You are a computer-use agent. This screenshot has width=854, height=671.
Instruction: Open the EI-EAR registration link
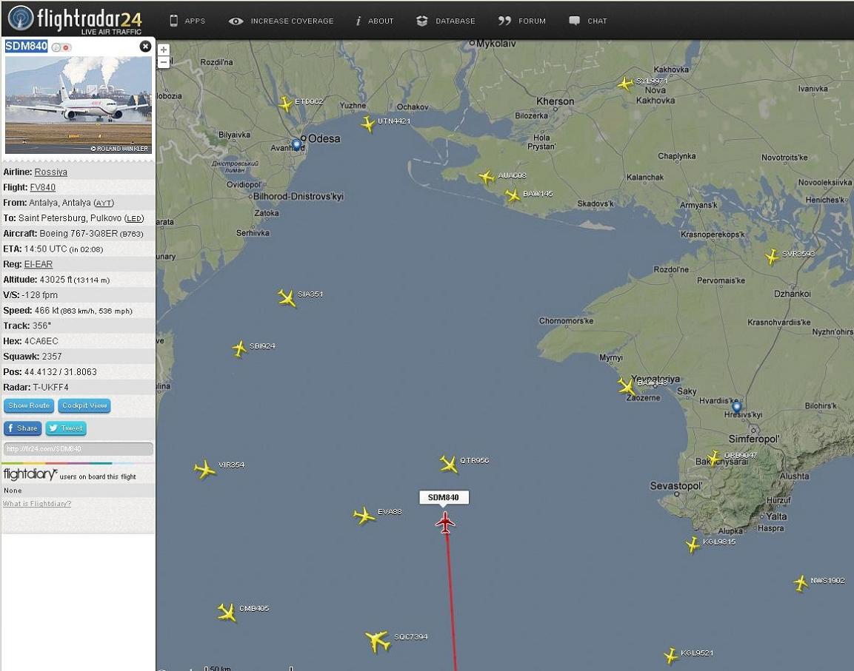38,265
